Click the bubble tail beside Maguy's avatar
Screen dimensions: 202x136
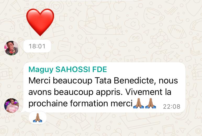point(22,111)
